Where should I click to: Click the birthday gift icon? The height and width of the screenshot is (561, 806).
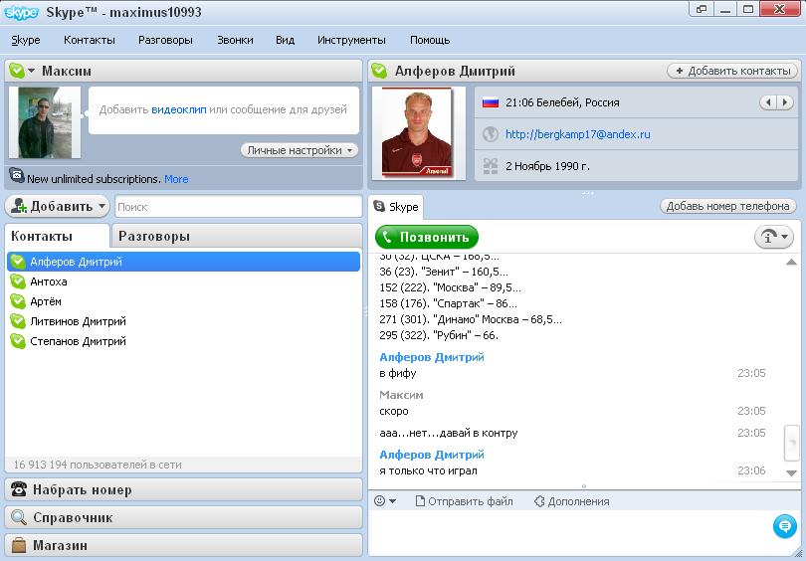point(491,166)
